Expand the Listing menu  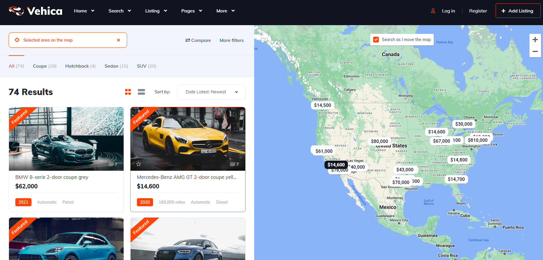156,11
